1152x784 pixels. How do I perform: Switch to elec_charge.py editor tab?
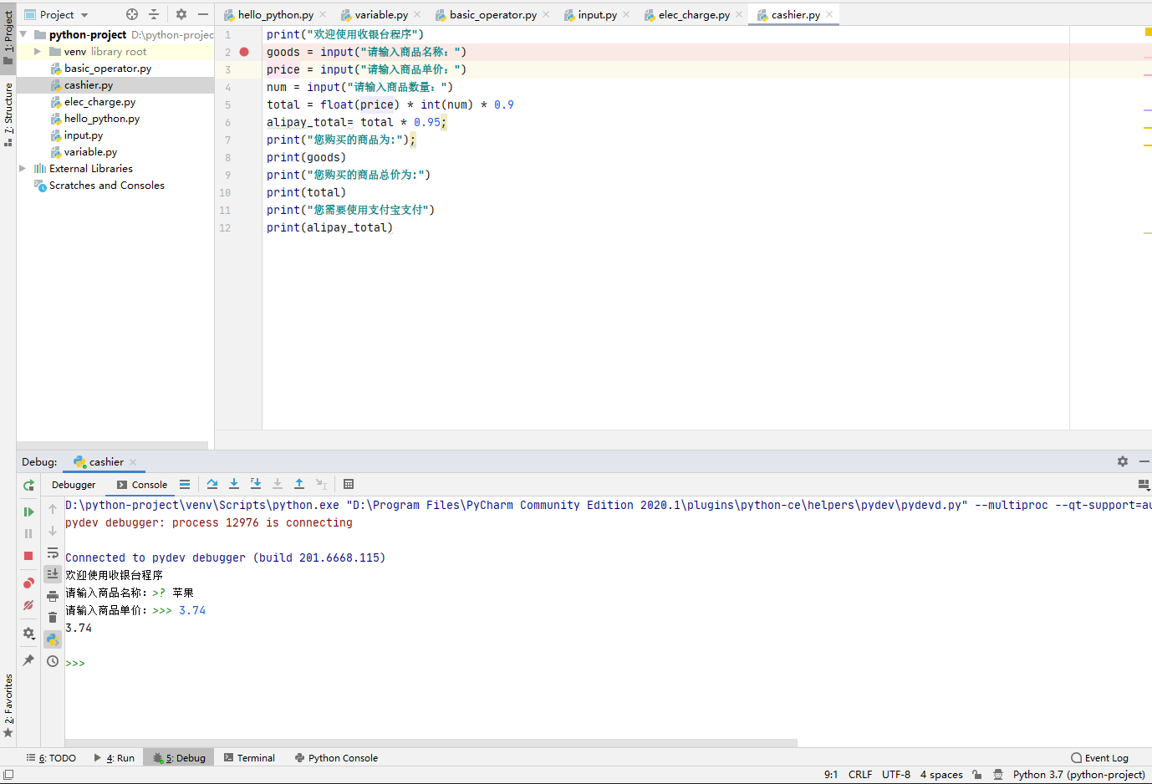point(694,15)
